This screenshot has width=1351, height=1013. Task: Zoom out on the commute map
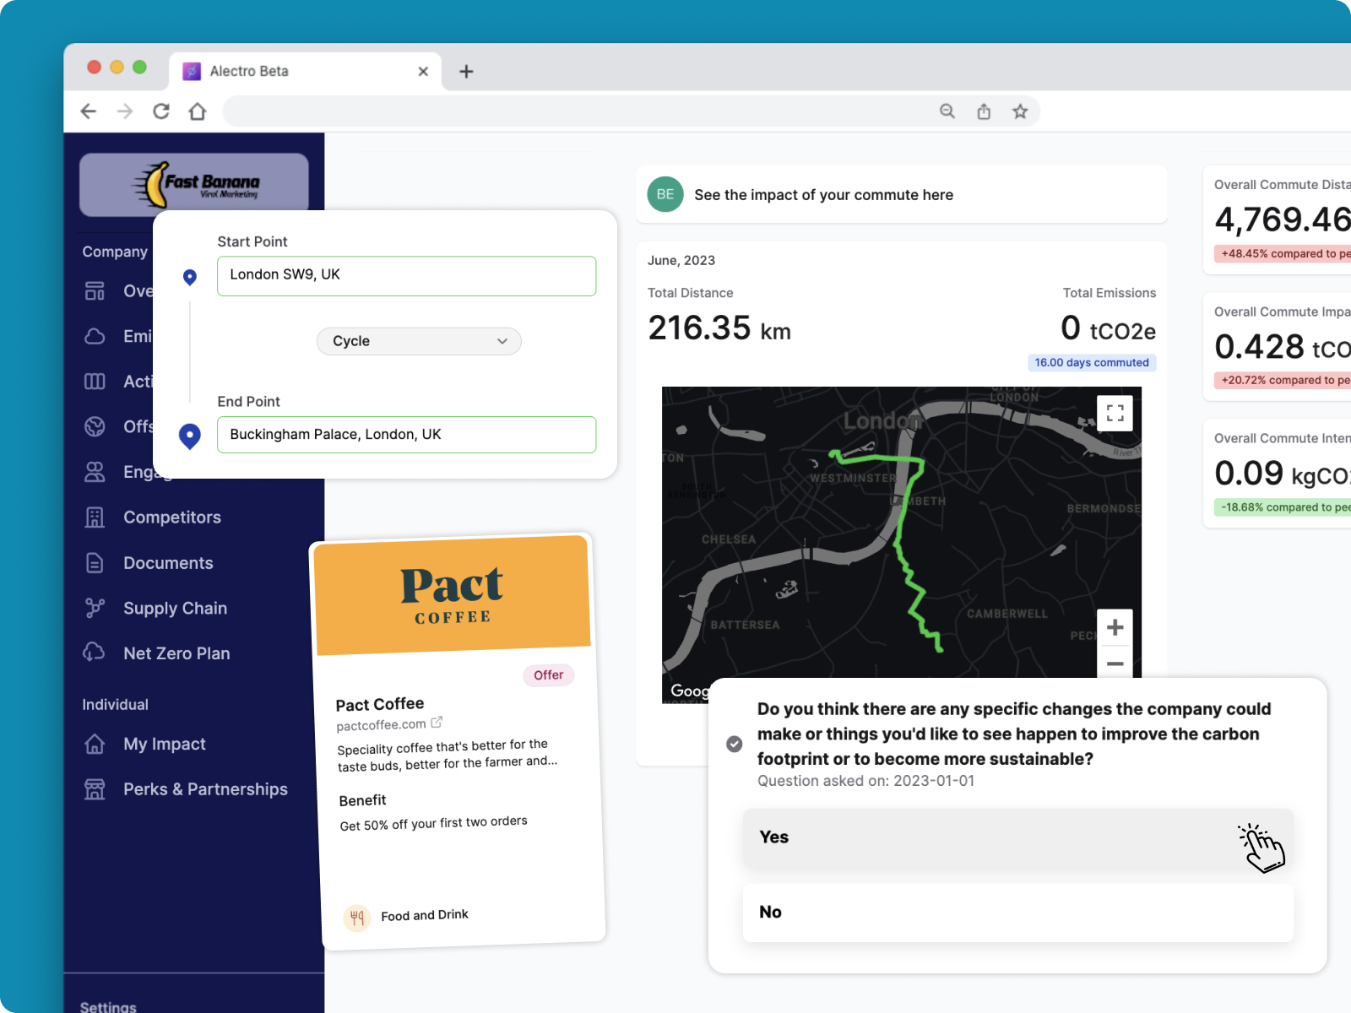tap(1115, 663)
